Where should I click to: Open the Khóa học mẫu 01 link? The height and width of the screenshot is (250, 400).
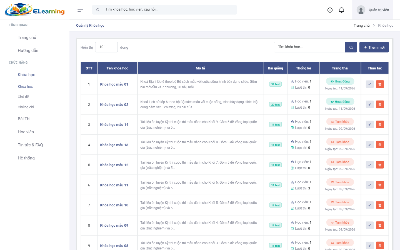coord(114,84)
